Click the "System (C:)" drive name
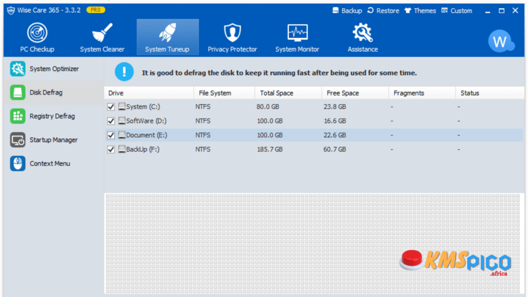The height and width of the screenshot is (297, 528). point(143,107)
